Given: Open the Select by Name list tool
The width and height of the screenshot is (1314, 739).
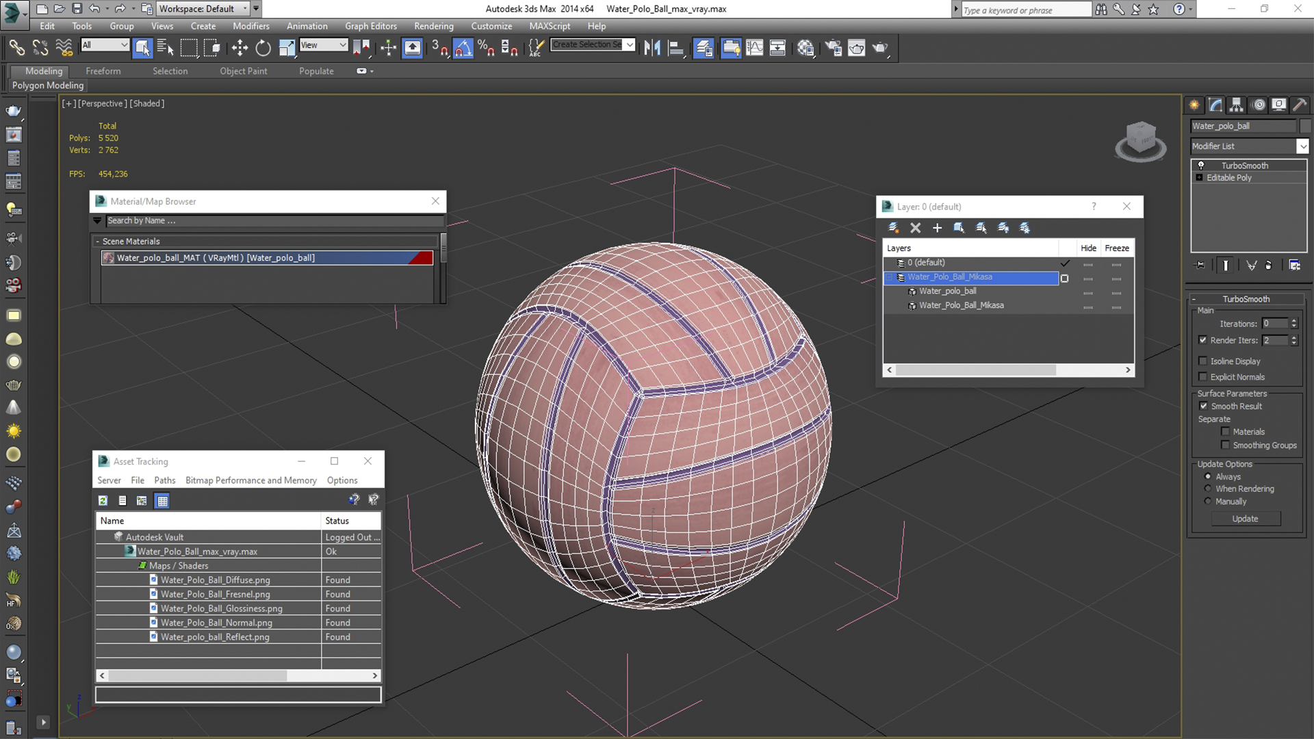Looking at the screenshot, I should pos(165,47).
